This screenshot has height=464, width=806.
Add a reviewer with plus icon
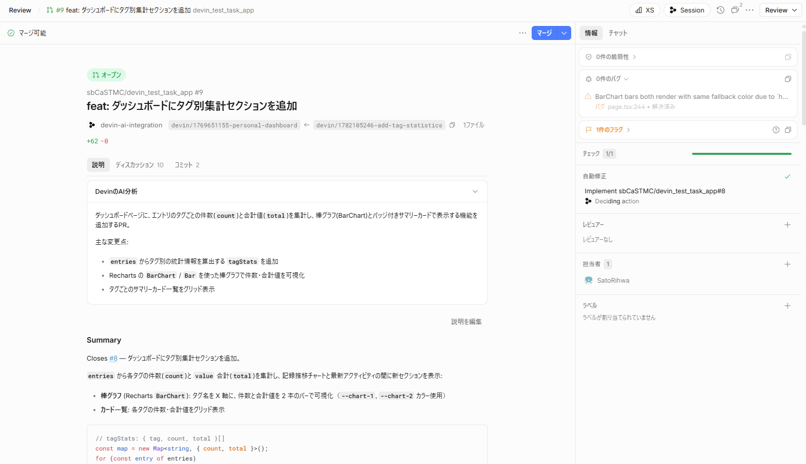coord(788,225)
